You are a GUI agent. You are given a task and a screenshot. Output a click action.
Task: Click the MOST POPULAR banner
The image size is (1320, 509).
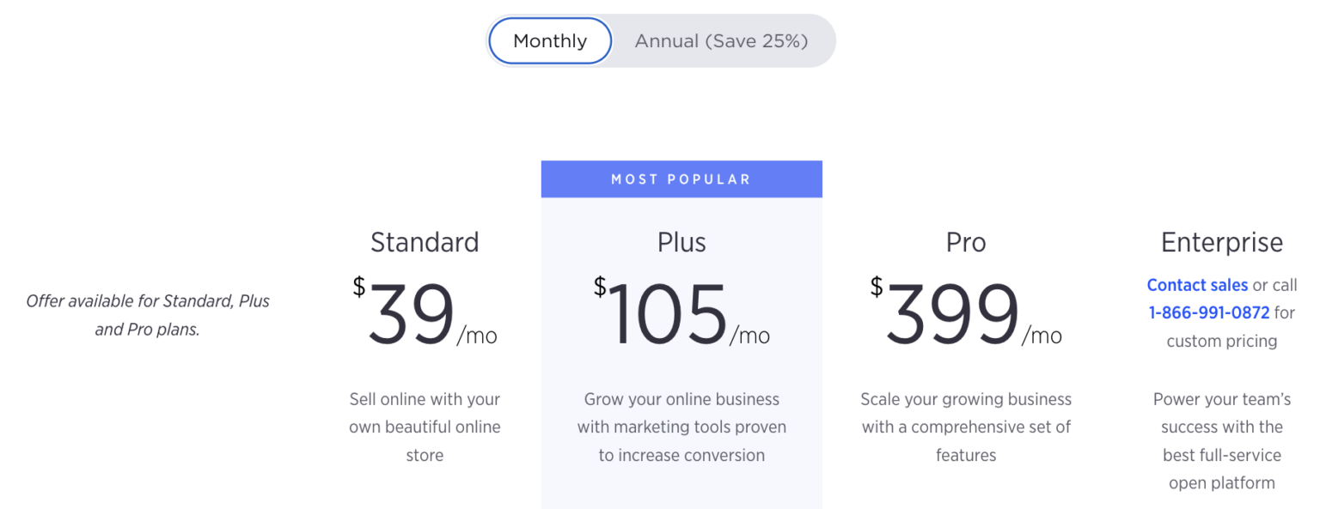click(x=681, y=179)
